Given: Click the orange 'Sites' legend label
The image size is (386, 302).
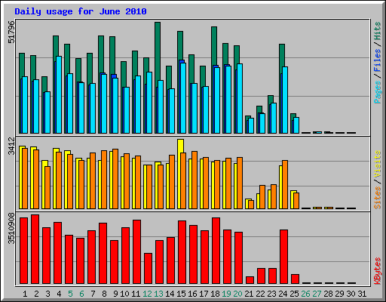Looking at the screenshot, I should pyautogui.click(x=377, y=198).
